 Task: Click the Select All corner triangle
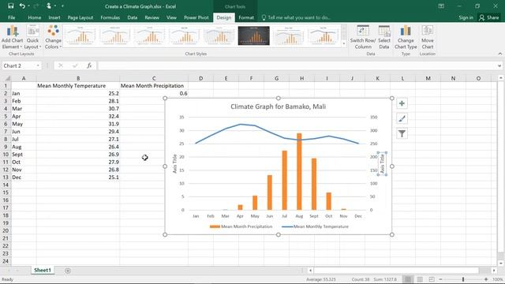tap(8, 78)
